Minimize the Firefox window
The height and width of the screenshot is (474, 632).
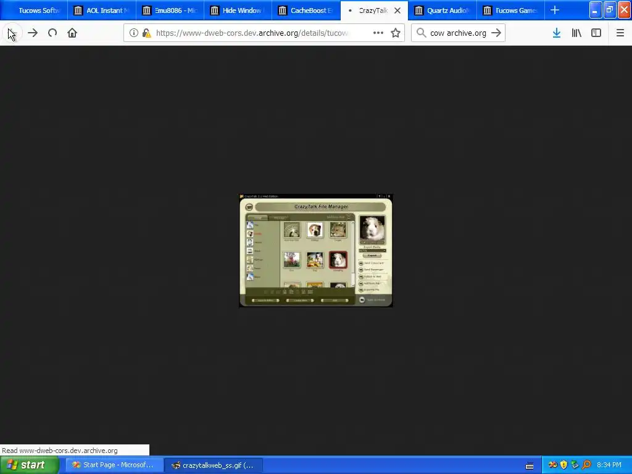point(596,10)
